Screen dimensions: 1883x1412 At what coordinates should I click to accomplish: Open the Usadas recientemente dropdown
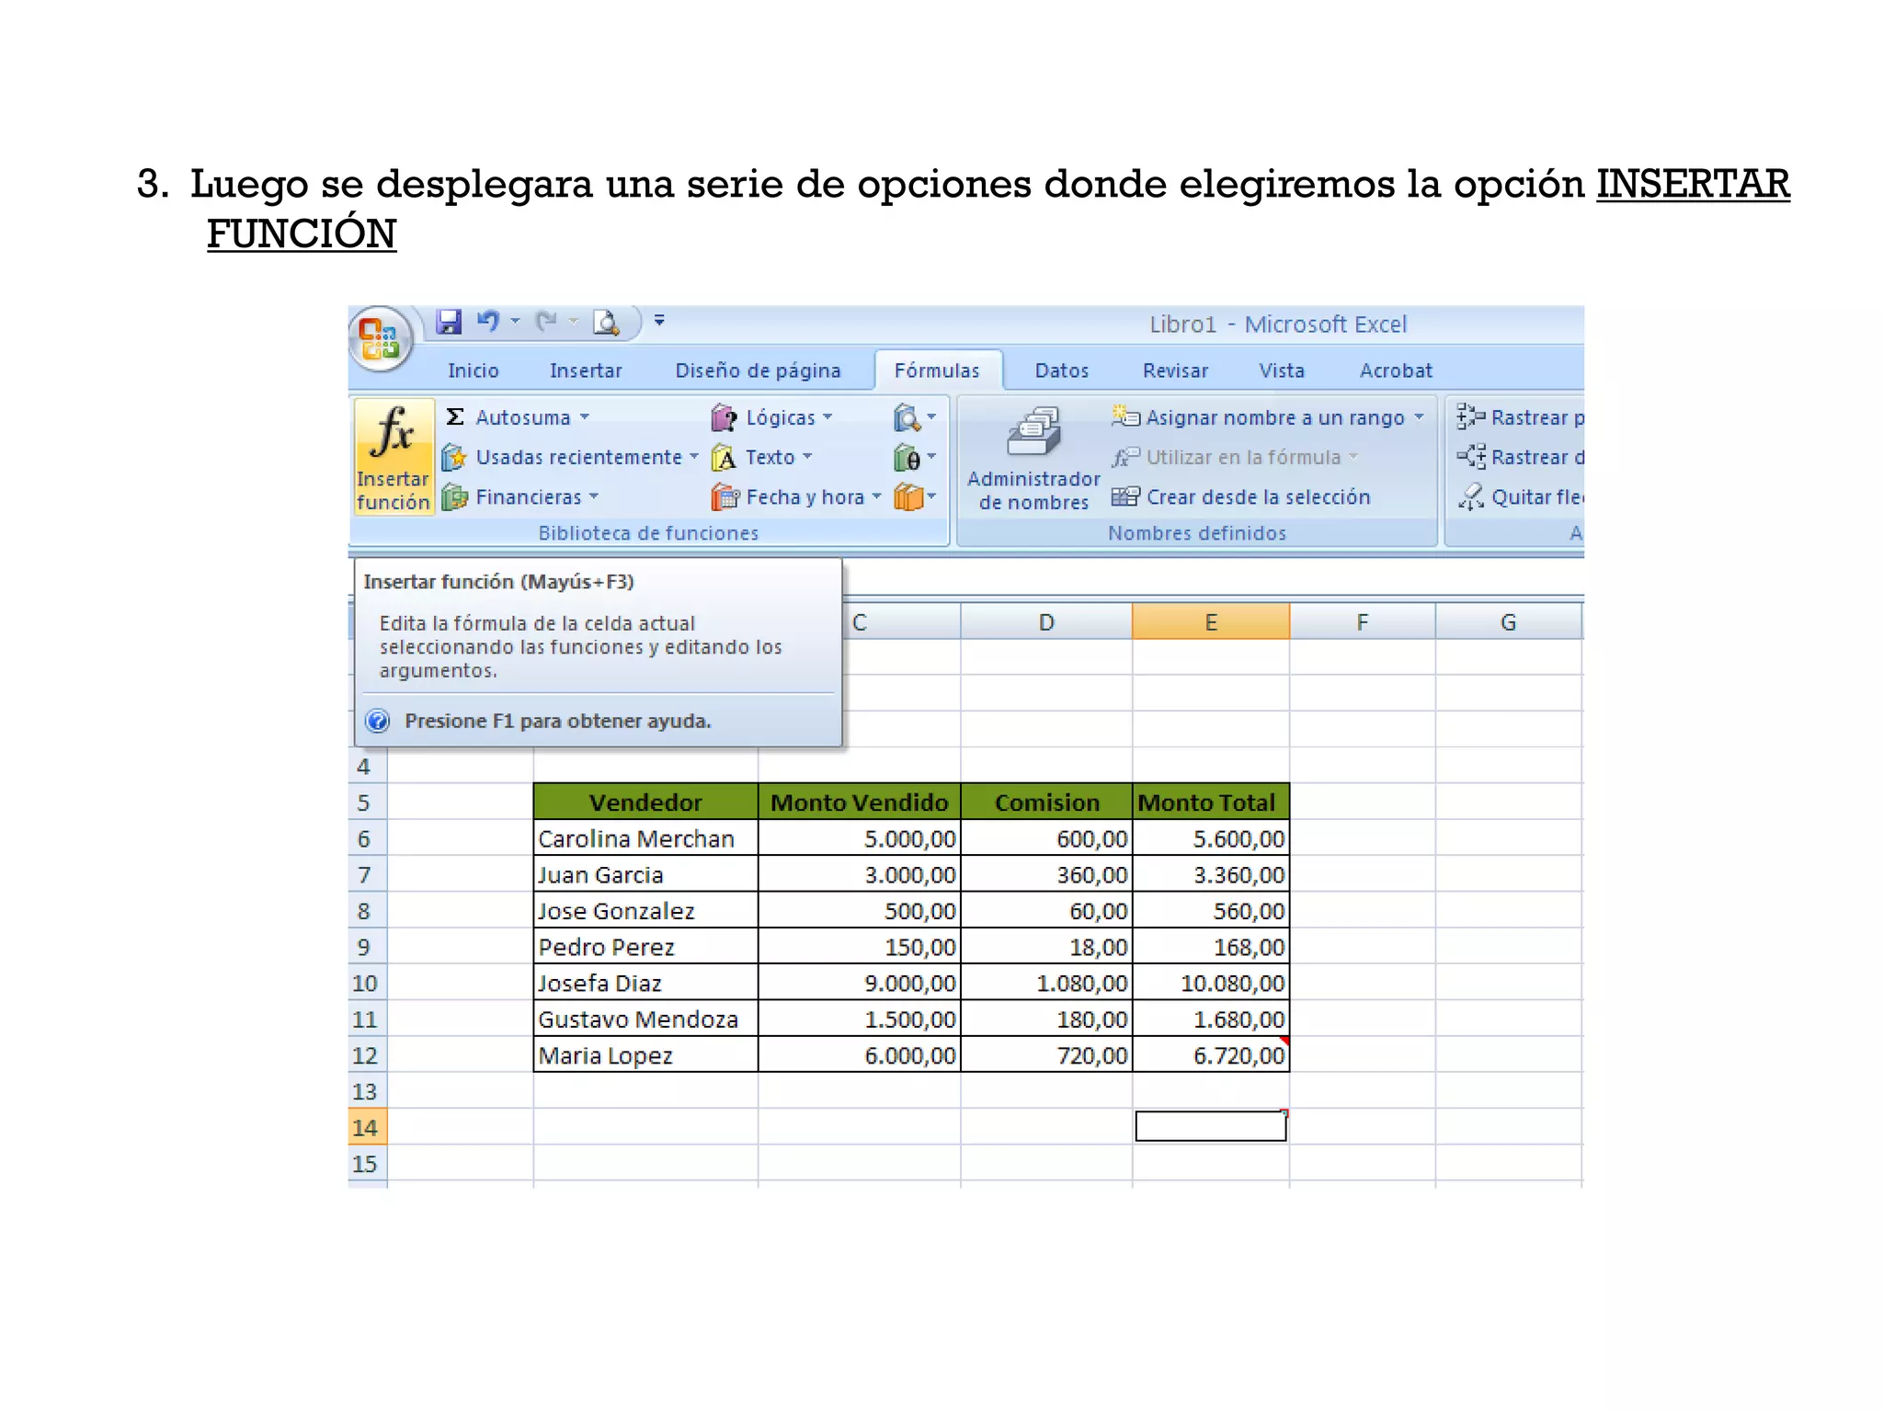click(578, 457)
